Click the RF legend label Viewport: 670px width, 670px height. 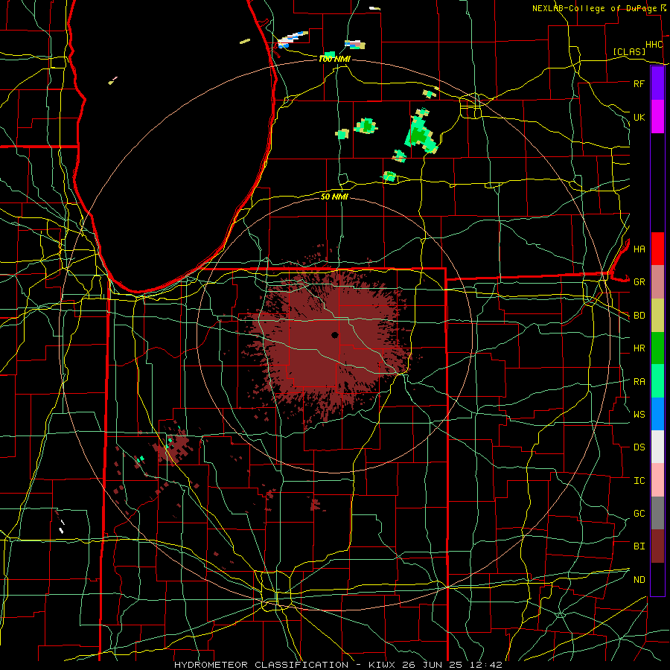[x=639, y=83]
